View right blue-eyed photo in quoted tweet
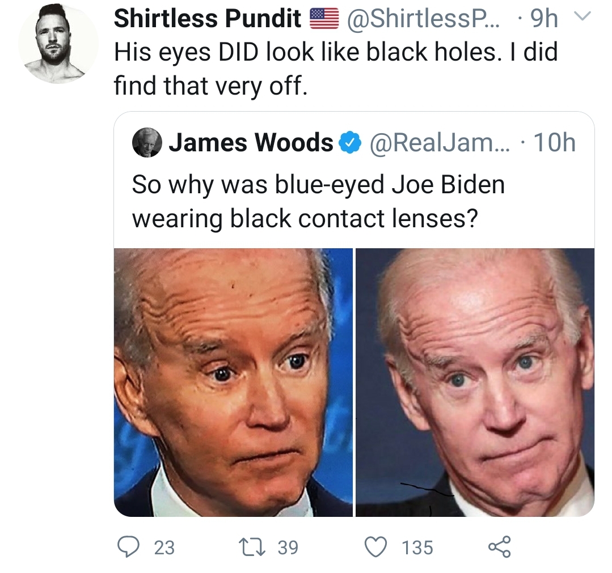 click(475, 383)
